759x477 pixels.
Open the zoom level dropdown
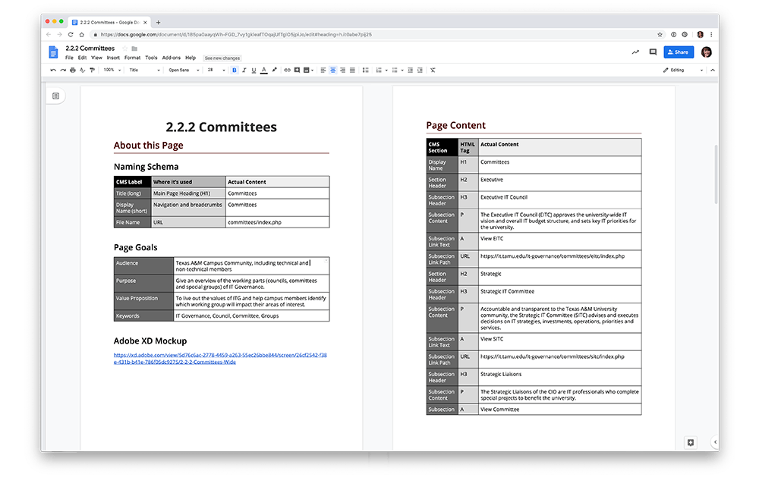coord(112,70)
